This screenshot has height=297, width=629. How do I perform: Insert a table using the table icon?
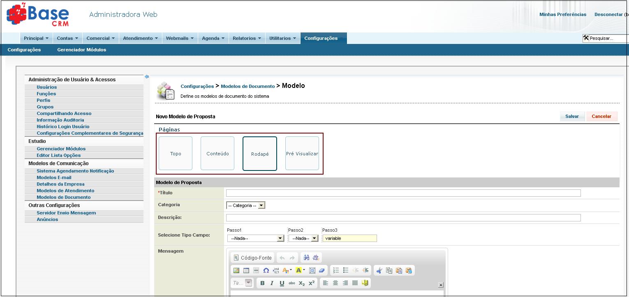pos(246,270)
